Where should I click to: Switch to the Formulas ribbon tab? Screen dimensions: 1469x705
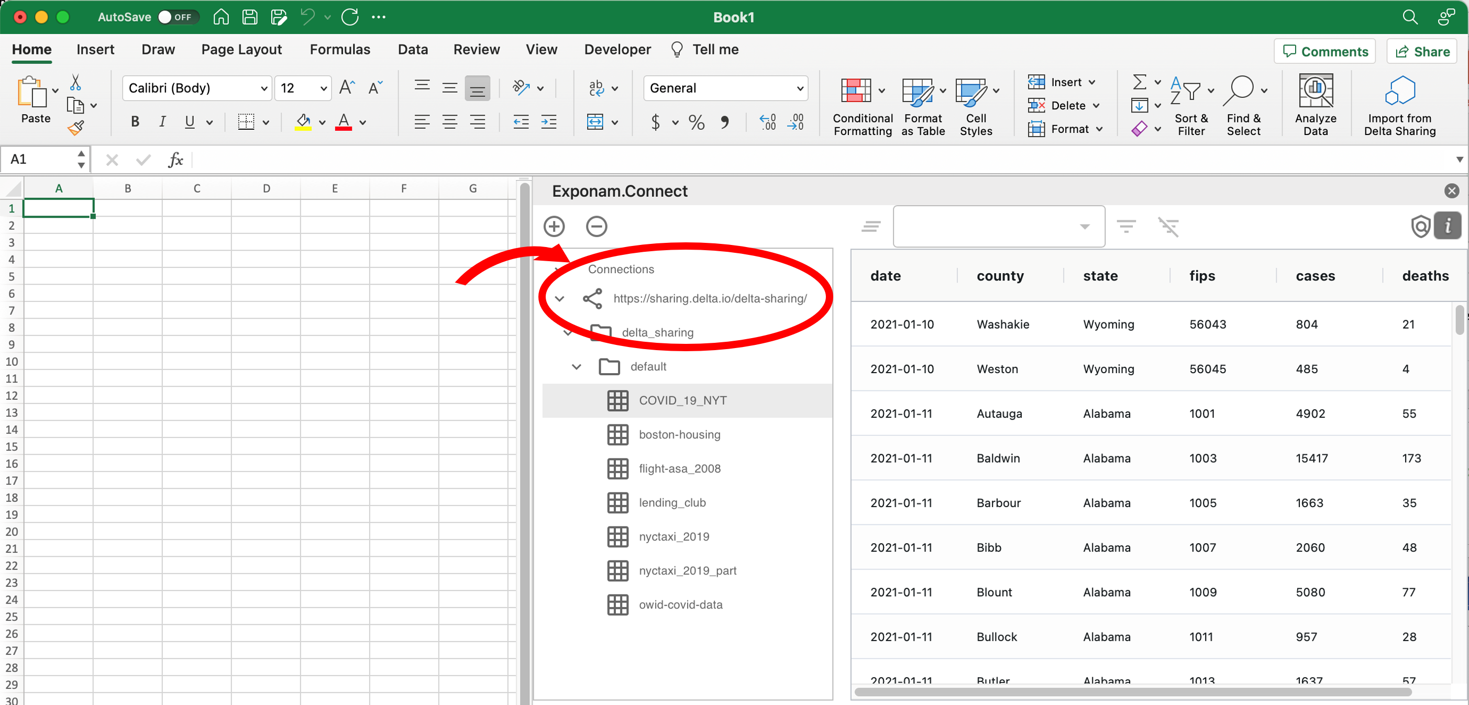tap(339, 50)
